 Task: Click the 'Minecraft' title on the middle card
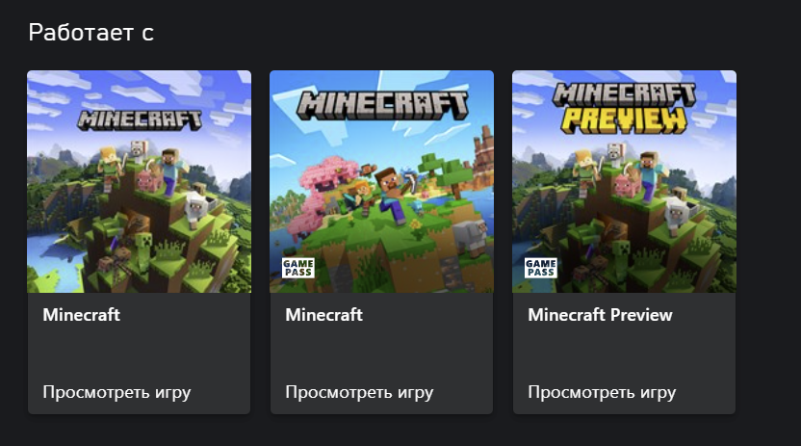(323, 315)
